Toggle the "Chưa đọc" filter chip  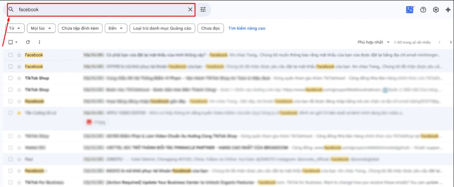pos(211,28)
